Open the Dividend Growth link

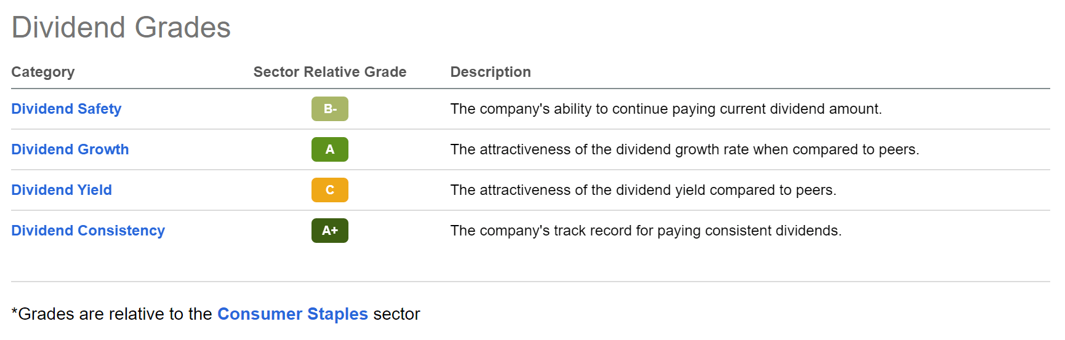click(70, 149)
